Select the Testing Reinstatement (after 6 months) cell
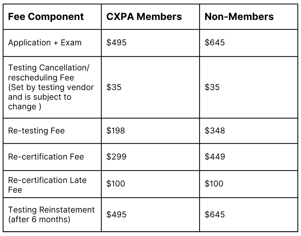This screenshot has width=301, height=236. coord(51,214)
